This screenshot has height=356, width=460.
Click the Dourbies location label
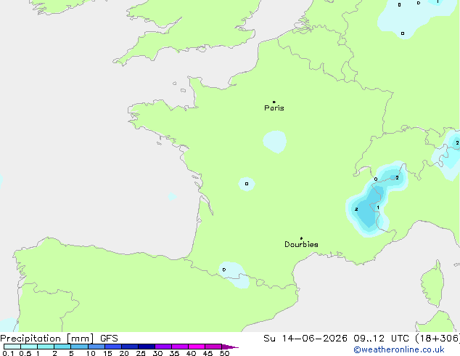[301, 244]
